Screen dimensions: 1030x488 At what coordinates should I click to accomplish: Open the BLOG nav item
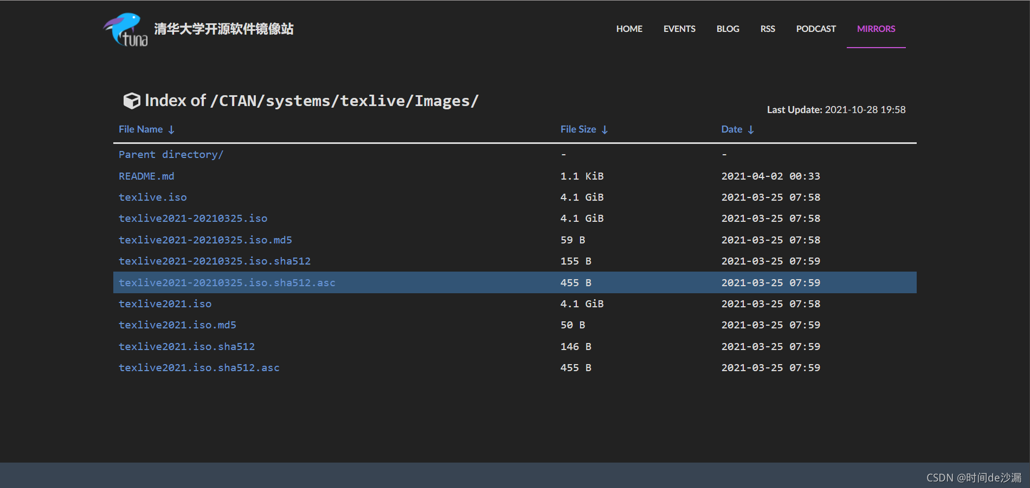coord(728,29)
